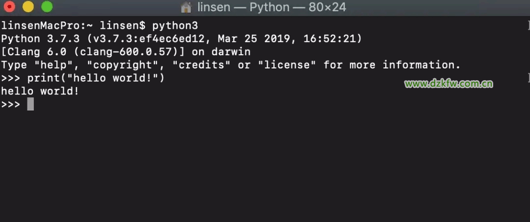This screenshot has height=222, width=530.
Task: Click the print("hello world!") command text
Action: click(x=96, y=78)
